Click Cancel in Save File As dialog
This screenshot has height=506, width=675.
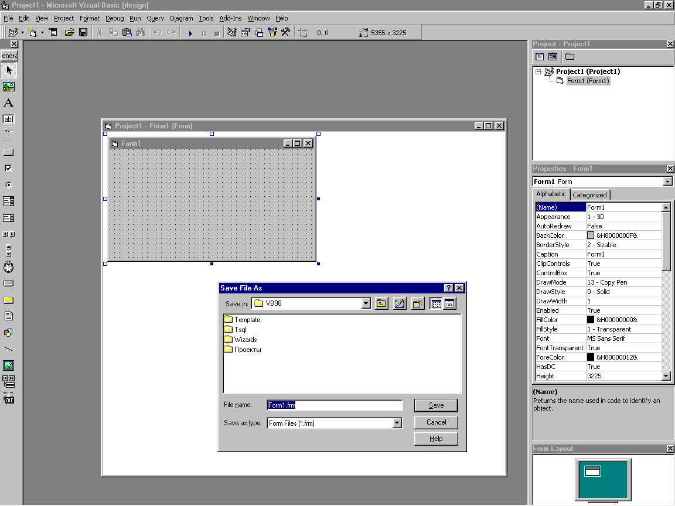436,422
